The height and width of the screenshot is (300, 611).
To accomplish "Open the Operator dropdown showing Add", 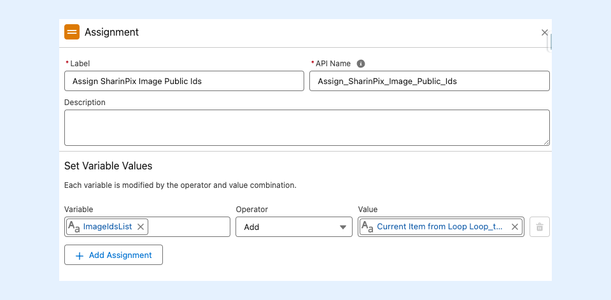I will [x=293, y=227].
